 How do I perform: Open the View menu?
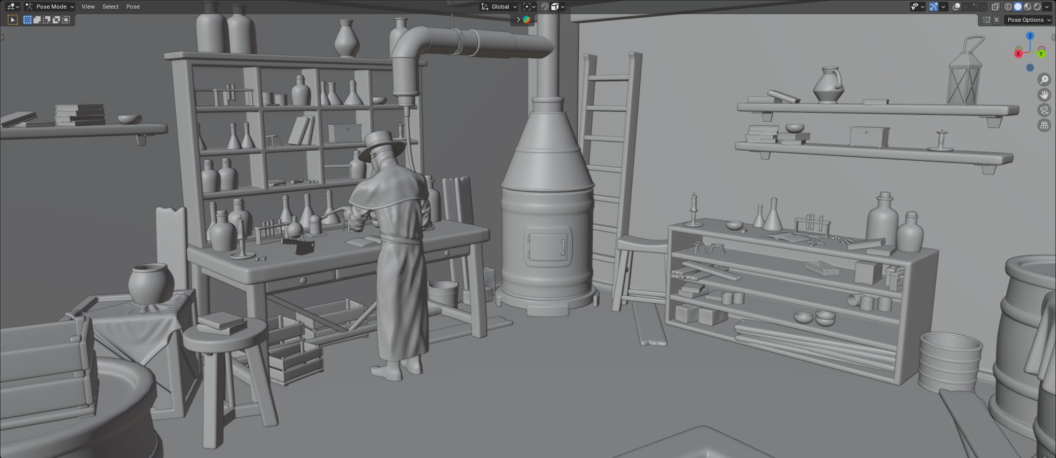88,7
